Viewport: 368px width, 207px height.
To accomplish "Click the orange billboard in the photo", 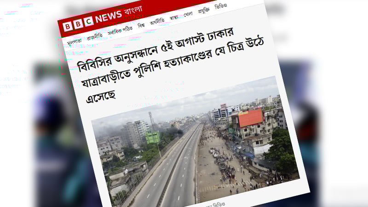I will click(250, 118).
